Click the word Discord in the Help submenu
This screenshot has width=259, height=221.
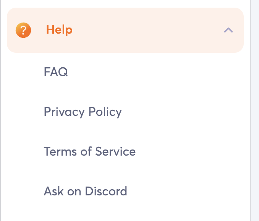(x=106, y=191)
